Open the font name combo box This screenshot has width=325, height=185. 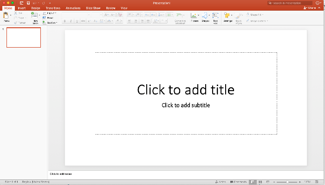tap(76, 15)
